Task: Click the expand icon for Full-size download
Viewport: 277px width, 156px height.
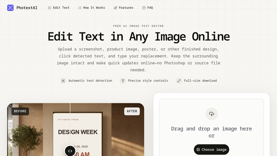Action: click(x=179, y=81)
